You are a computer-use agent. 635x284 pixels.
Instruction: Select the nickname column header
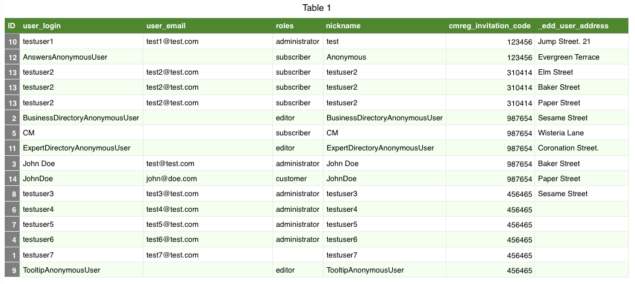[343, 26]
